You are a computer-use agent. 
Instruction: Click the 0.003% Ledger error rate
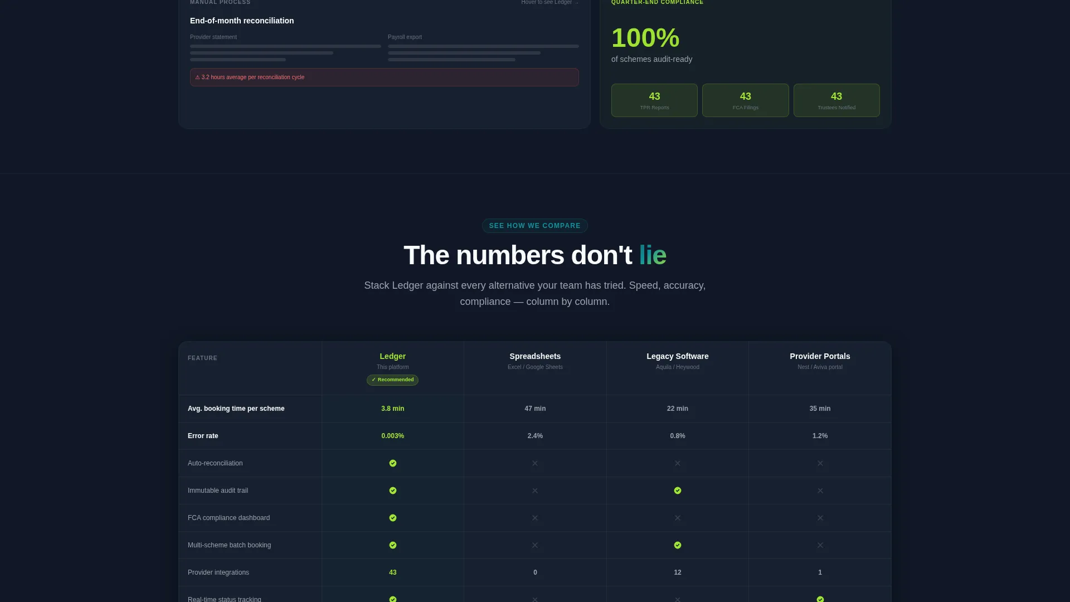[x=393, y=436]
